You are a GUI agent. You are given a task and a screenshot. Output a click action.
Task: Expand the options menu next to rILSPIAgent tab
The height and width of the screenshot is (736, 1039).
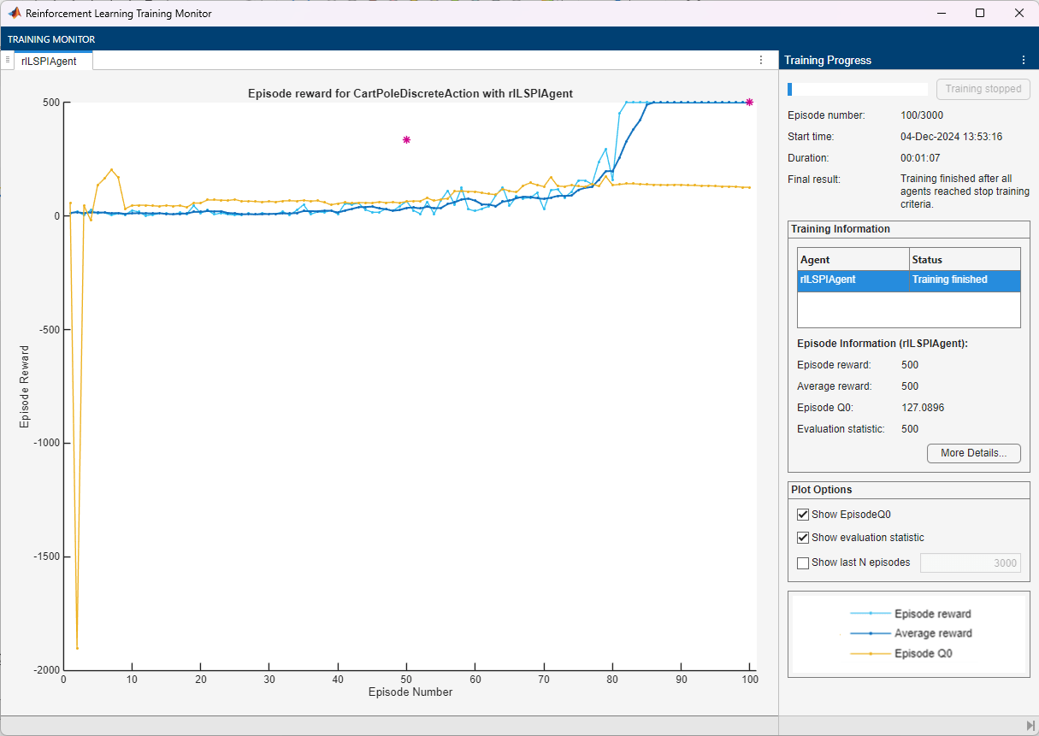pyautogui.click(x=761, y=60)
